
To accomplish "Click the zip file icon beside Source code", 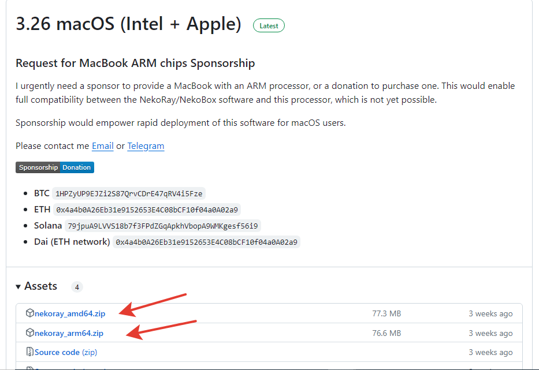I will [x=30, y=352].
